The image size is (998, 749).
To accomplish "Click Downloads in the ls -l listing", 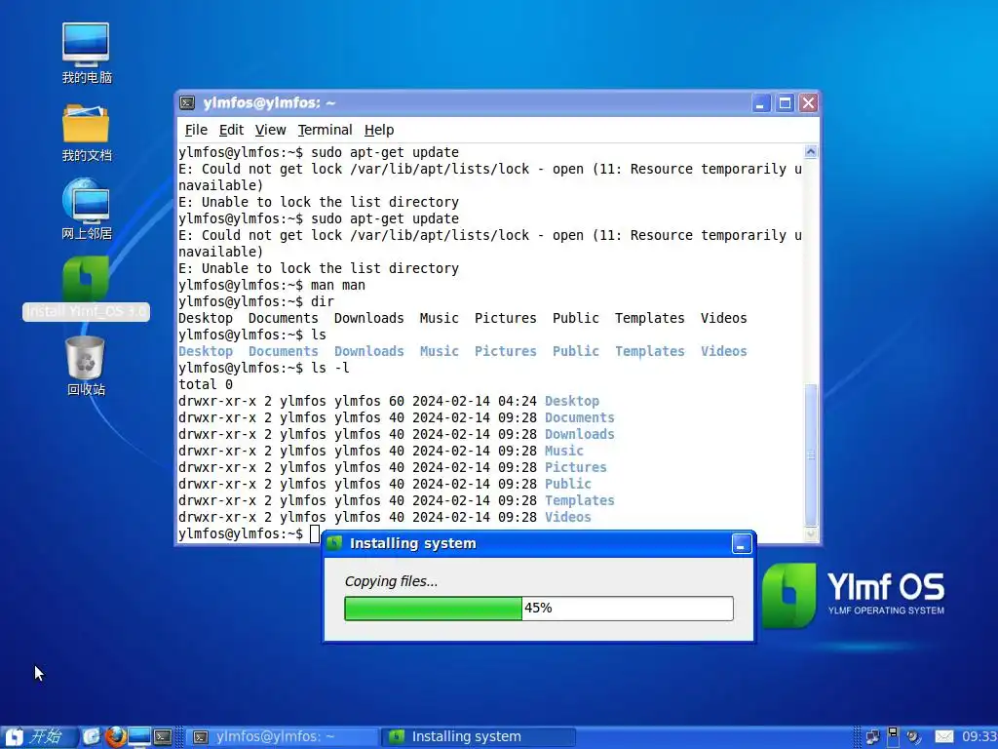I will [x=579, y=434].
